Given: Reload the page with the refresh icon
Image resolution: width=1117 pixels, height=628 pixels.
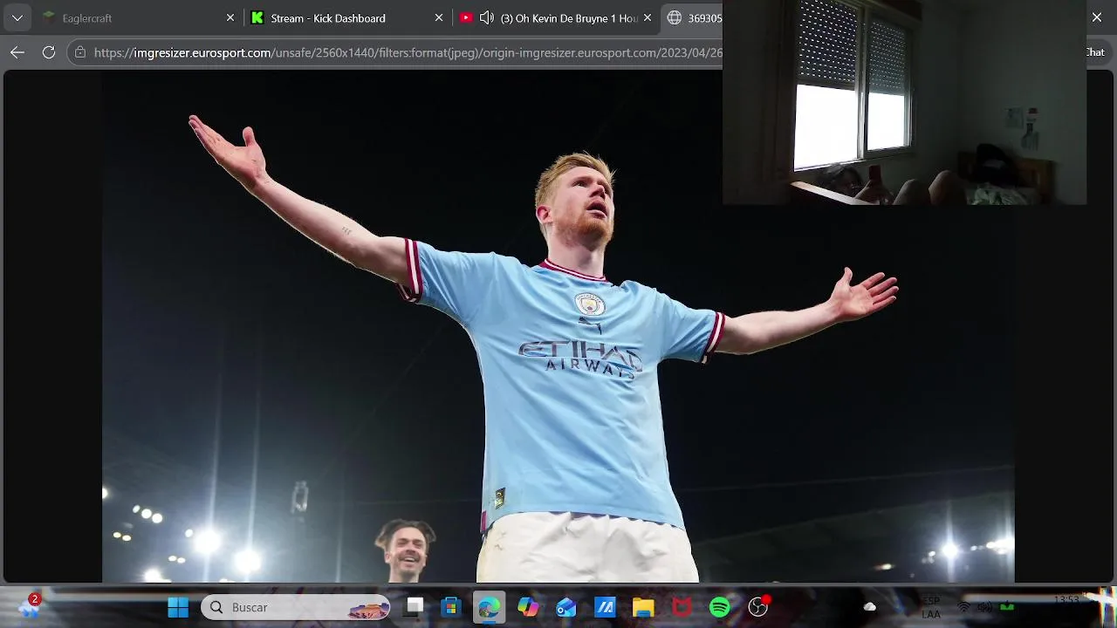Looking at the screenshot, I should (49, 52).
